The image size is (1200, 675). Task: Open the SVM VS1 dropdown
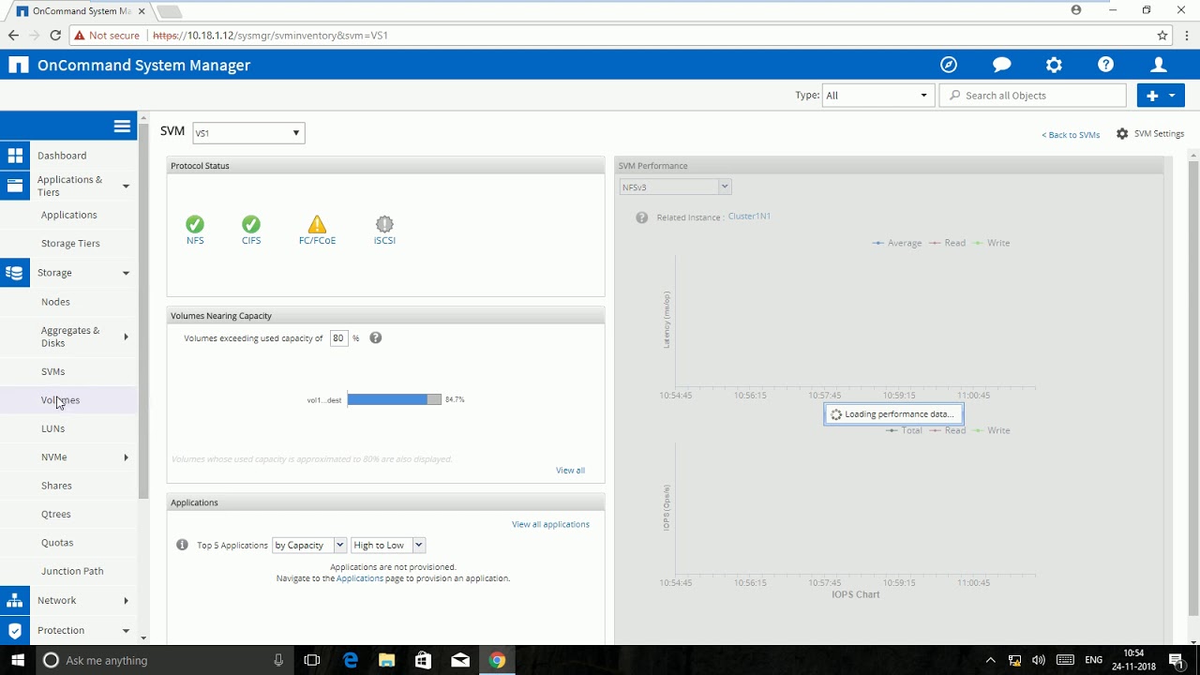[248, 133]
